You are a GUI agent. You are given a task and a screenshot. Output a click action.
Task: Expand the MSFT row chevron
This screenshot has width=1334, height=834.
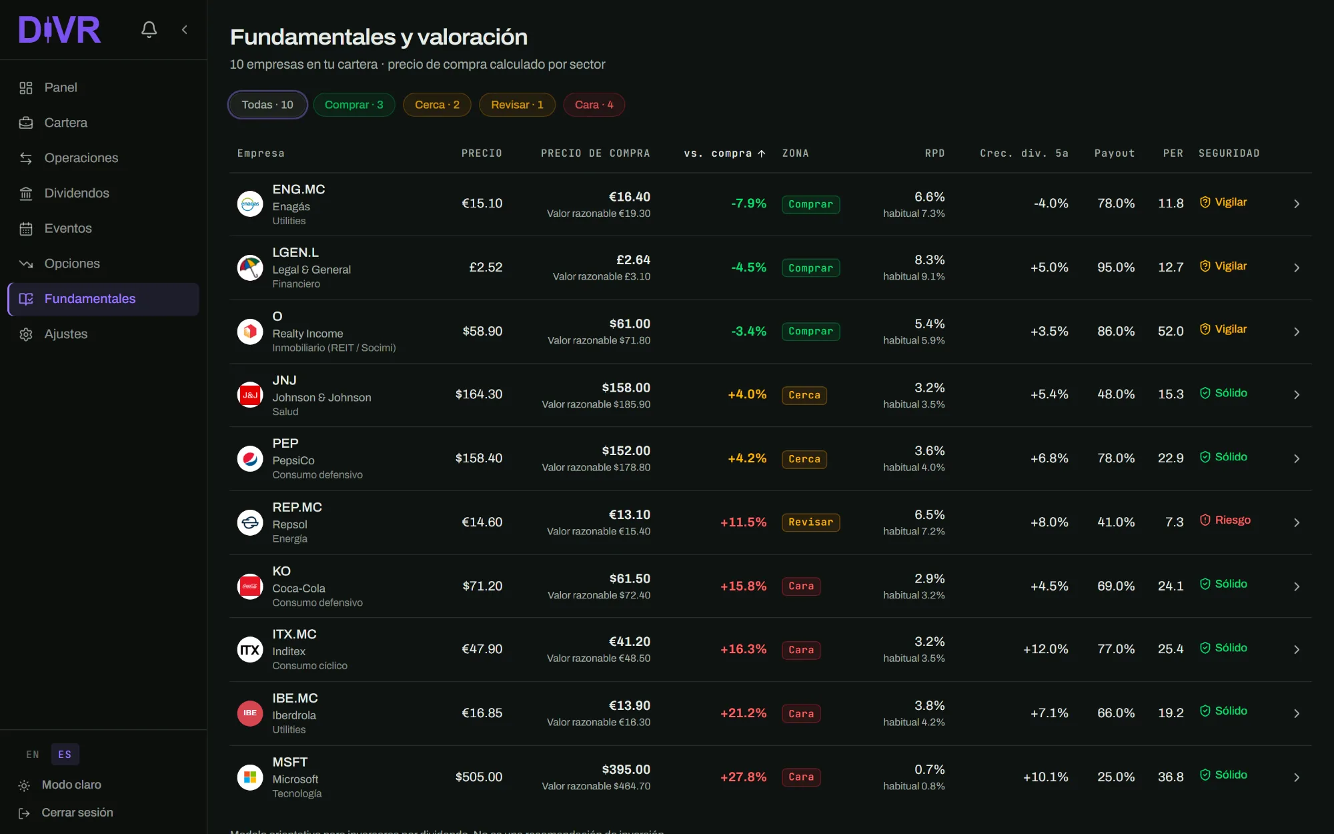(1297, 777)
